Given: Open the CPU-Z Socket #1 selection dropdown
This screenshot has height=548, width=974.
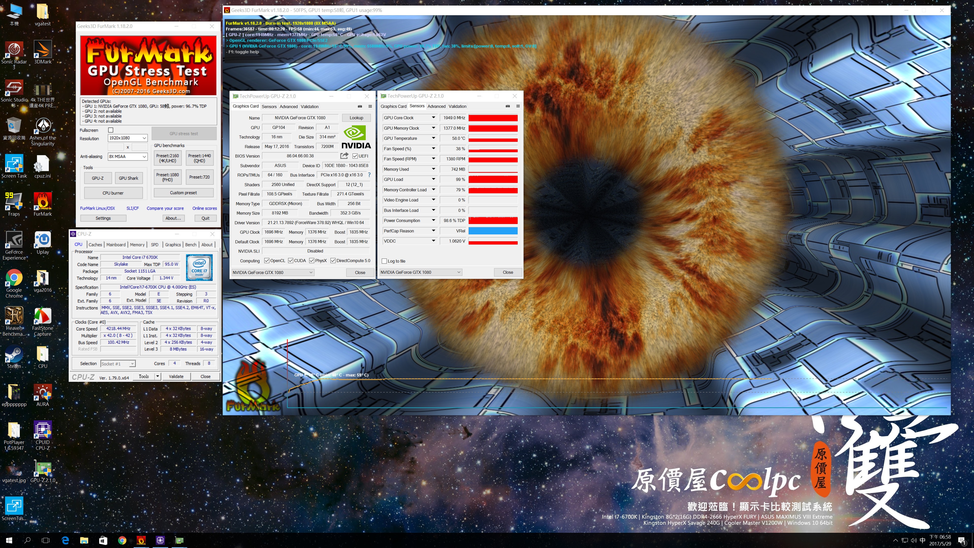Looking at the screenshot, I should (x=118, y=364).
